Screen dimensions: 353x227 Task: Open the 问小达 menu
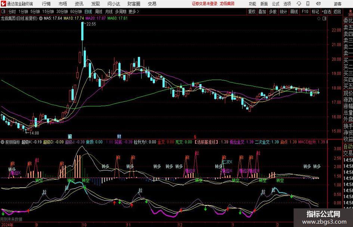(114, 4)
